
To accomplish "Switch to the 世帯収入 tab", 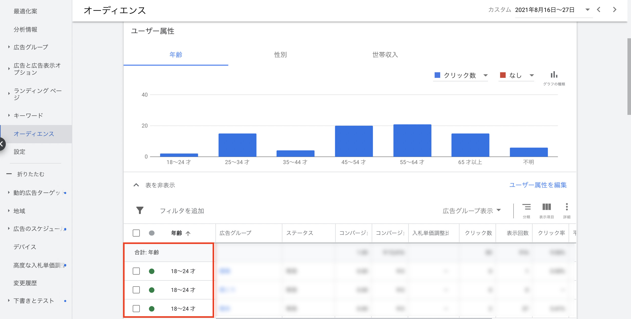I will click(x=384, y=55).
